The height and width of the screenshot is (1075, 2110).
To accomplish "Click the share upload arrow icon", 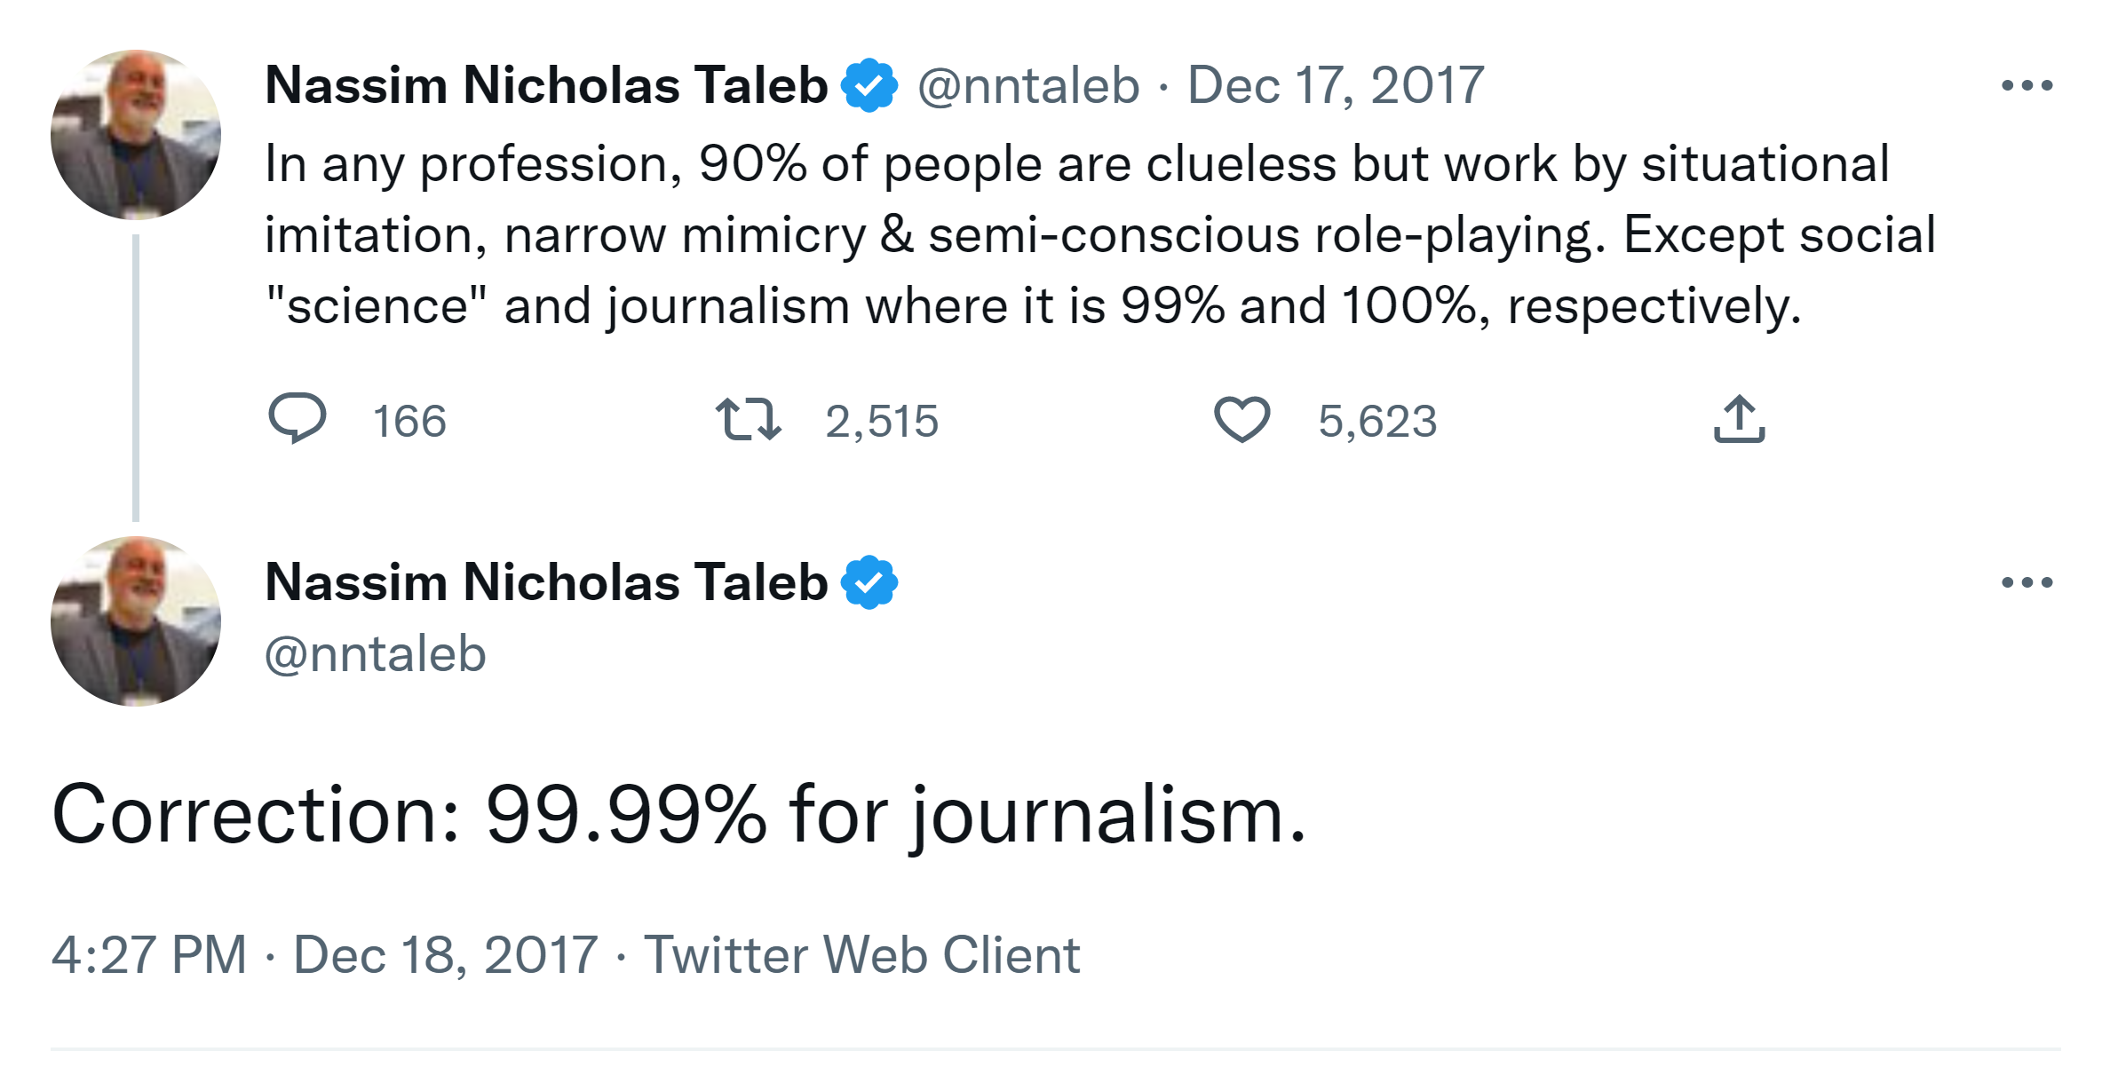I will click(x=1739, y=420).
